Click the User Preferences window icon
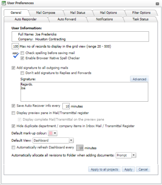The image size is (162, 185). tap(4, 3)
